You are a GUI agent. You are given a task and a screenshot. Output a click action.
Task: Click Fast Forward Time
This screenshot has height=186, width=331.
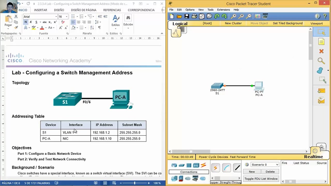click(x=243, y=157)
